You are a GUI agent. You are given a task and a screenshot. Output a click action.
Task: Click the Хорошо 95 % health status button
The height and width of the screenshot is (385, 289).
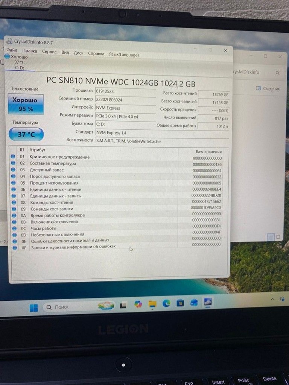point(26,104)
